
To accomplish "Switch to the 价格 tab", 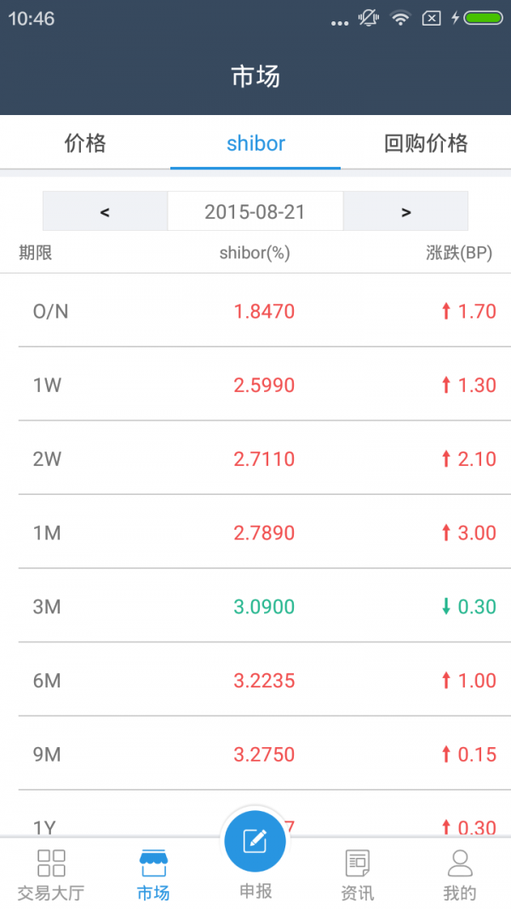I will [85, 143].
